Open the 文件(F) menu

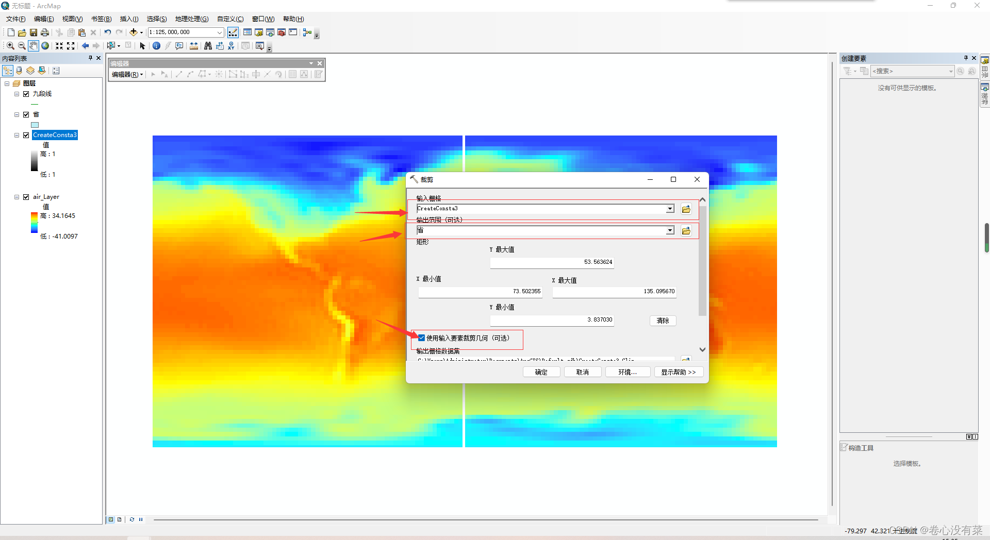(x=16, y=19)
